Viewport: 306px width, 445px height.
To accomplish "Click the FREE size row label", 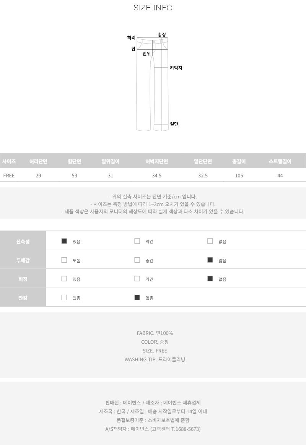I will tap(9, 175).
